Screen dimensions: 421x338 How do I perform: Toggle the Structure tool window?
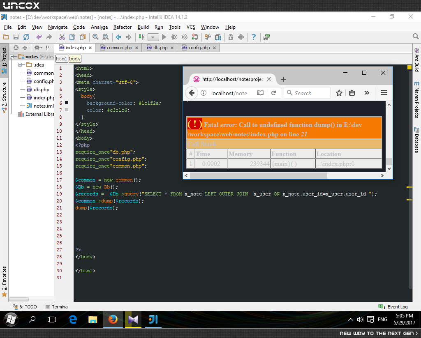pyautogui.click(x=4, y=97)
